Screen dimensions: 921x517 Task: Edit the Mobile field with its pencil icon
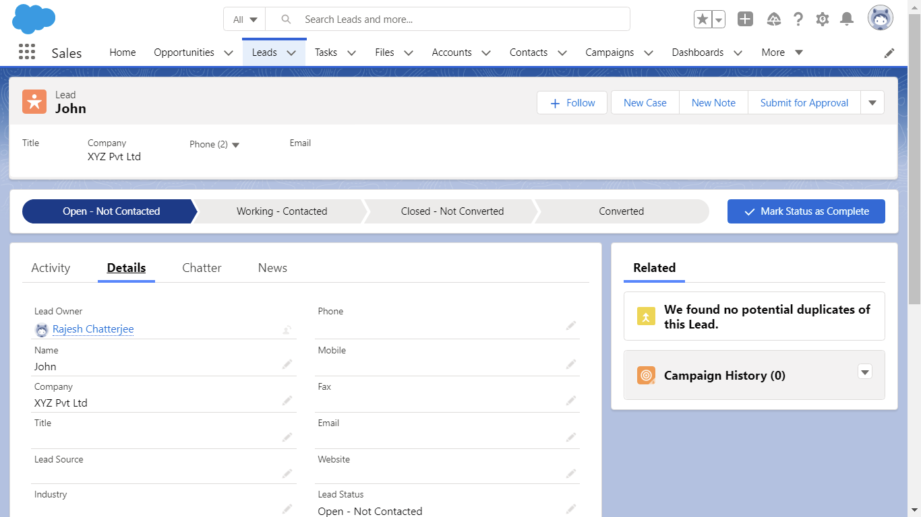pos(571,364)
